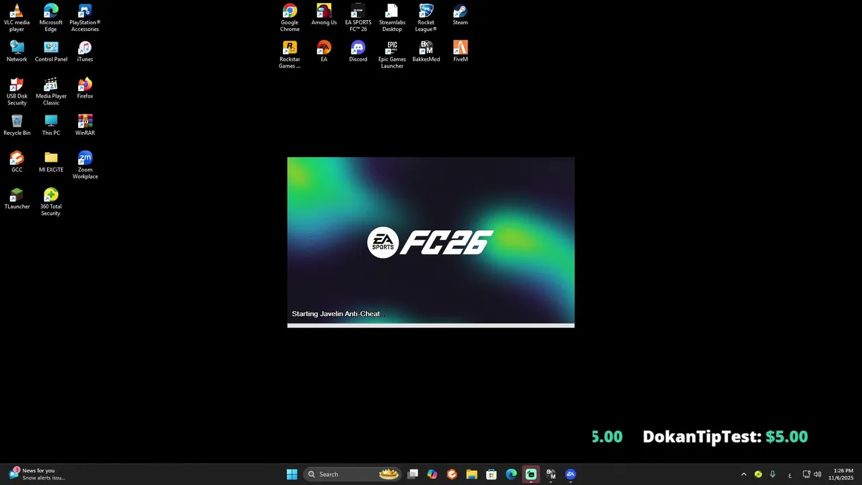Select the Discord desktop icon
This screenshot has height=485, width=862.
pos(358,51)
